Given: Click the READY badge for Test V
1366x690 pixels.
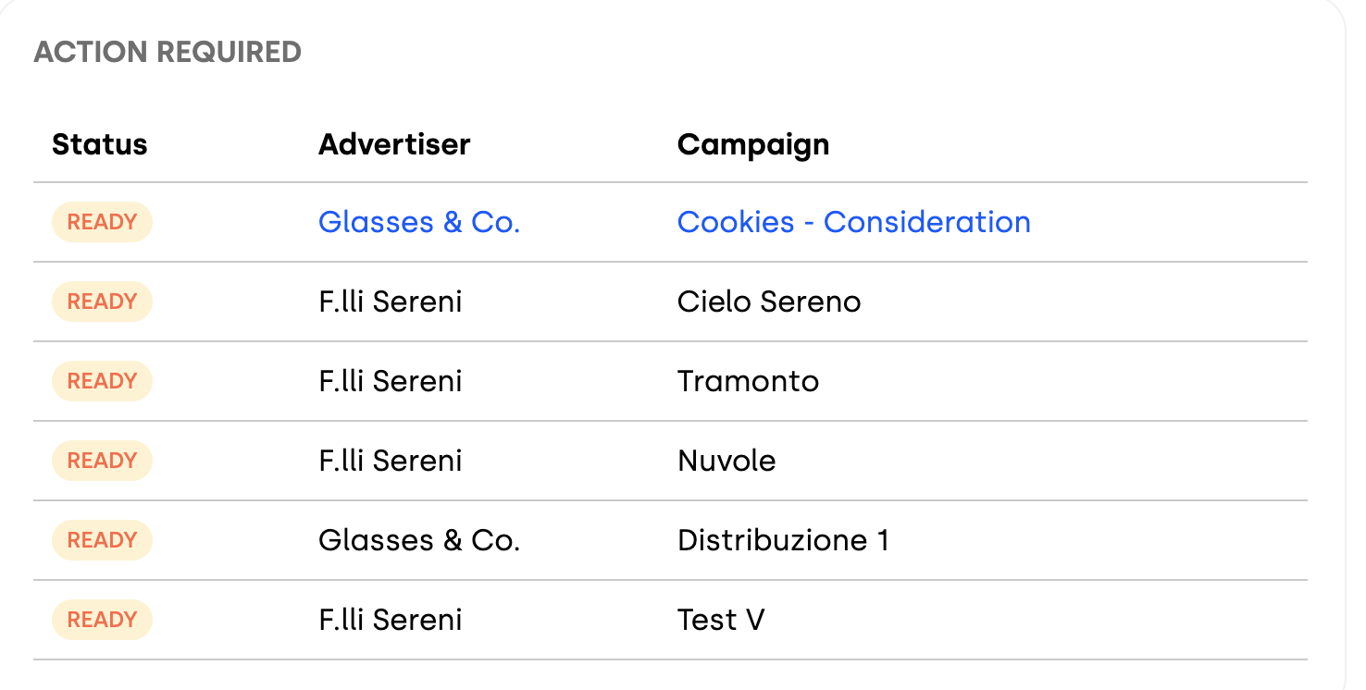Looking at the screenshot, I should point(102,620).
